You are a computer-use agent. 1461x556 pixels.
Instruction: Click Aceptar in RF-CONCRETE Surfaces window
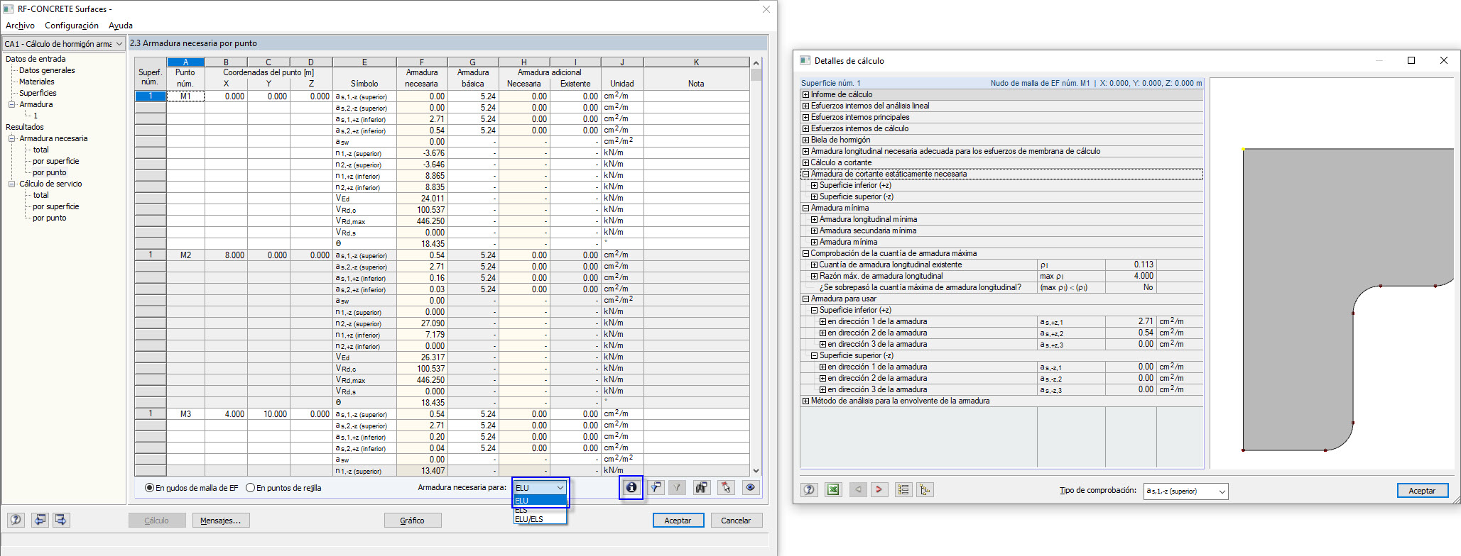click(x=678, y=521)
